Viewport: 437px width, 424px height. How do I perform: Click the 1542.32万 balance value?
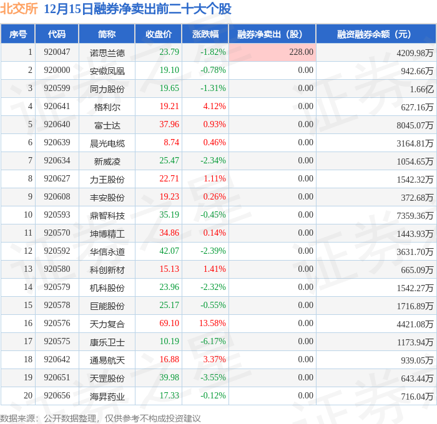415,180
